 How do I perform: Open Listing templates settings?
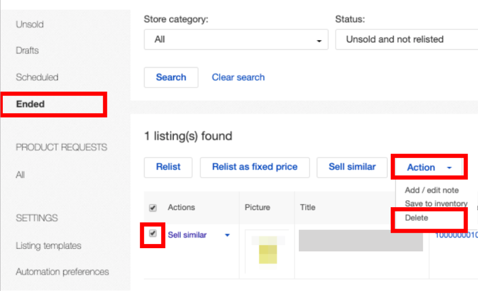click(x=49, y=246)
